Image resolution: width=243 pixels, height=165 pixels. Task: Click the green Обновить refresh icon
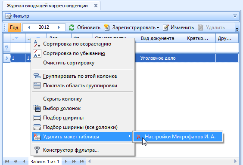click(72, 27)
